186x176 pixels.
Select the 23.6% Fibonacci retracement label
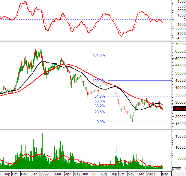tap(100, 112)
